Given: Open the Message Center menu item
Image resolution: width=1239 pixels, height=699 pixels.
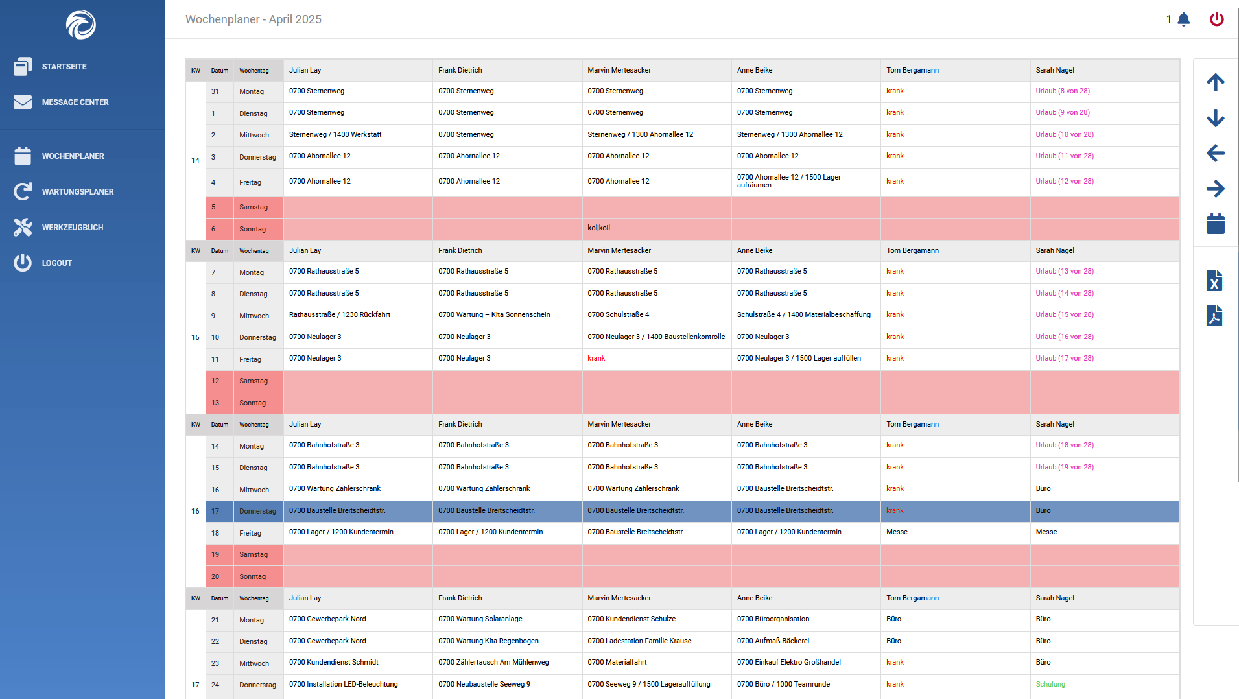Looking at the screenshot, I should 75,102.
